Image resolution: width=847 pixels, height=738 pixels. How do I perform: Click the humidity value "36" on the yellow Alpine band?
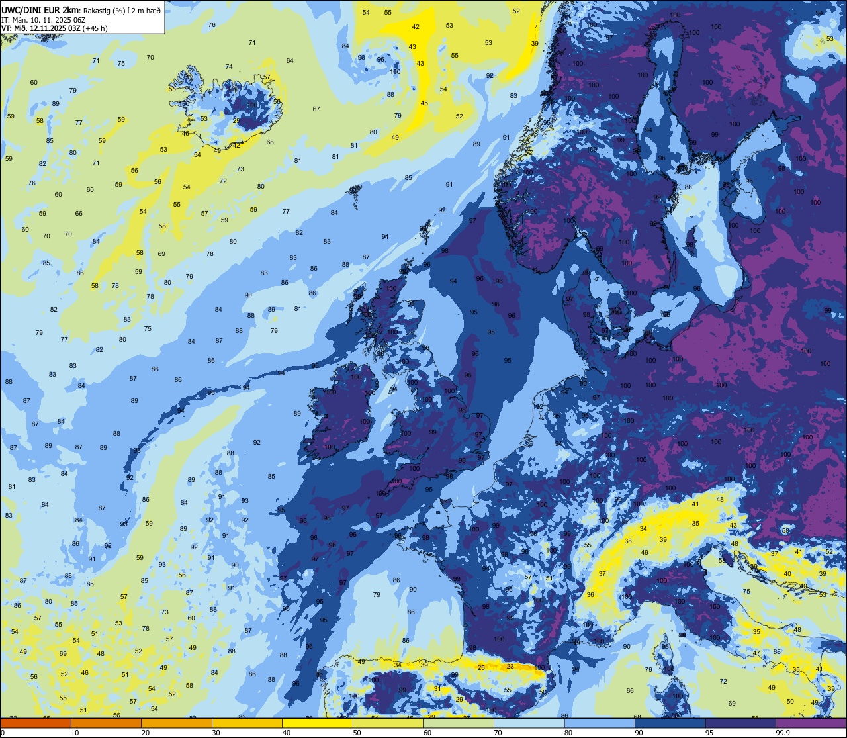click(x=590, y=595)
